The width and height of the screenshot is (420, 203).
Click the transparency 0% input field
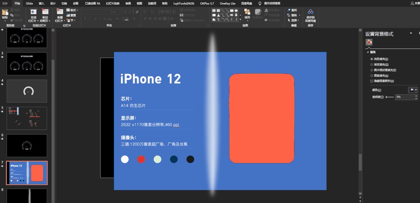pos(405,97)
